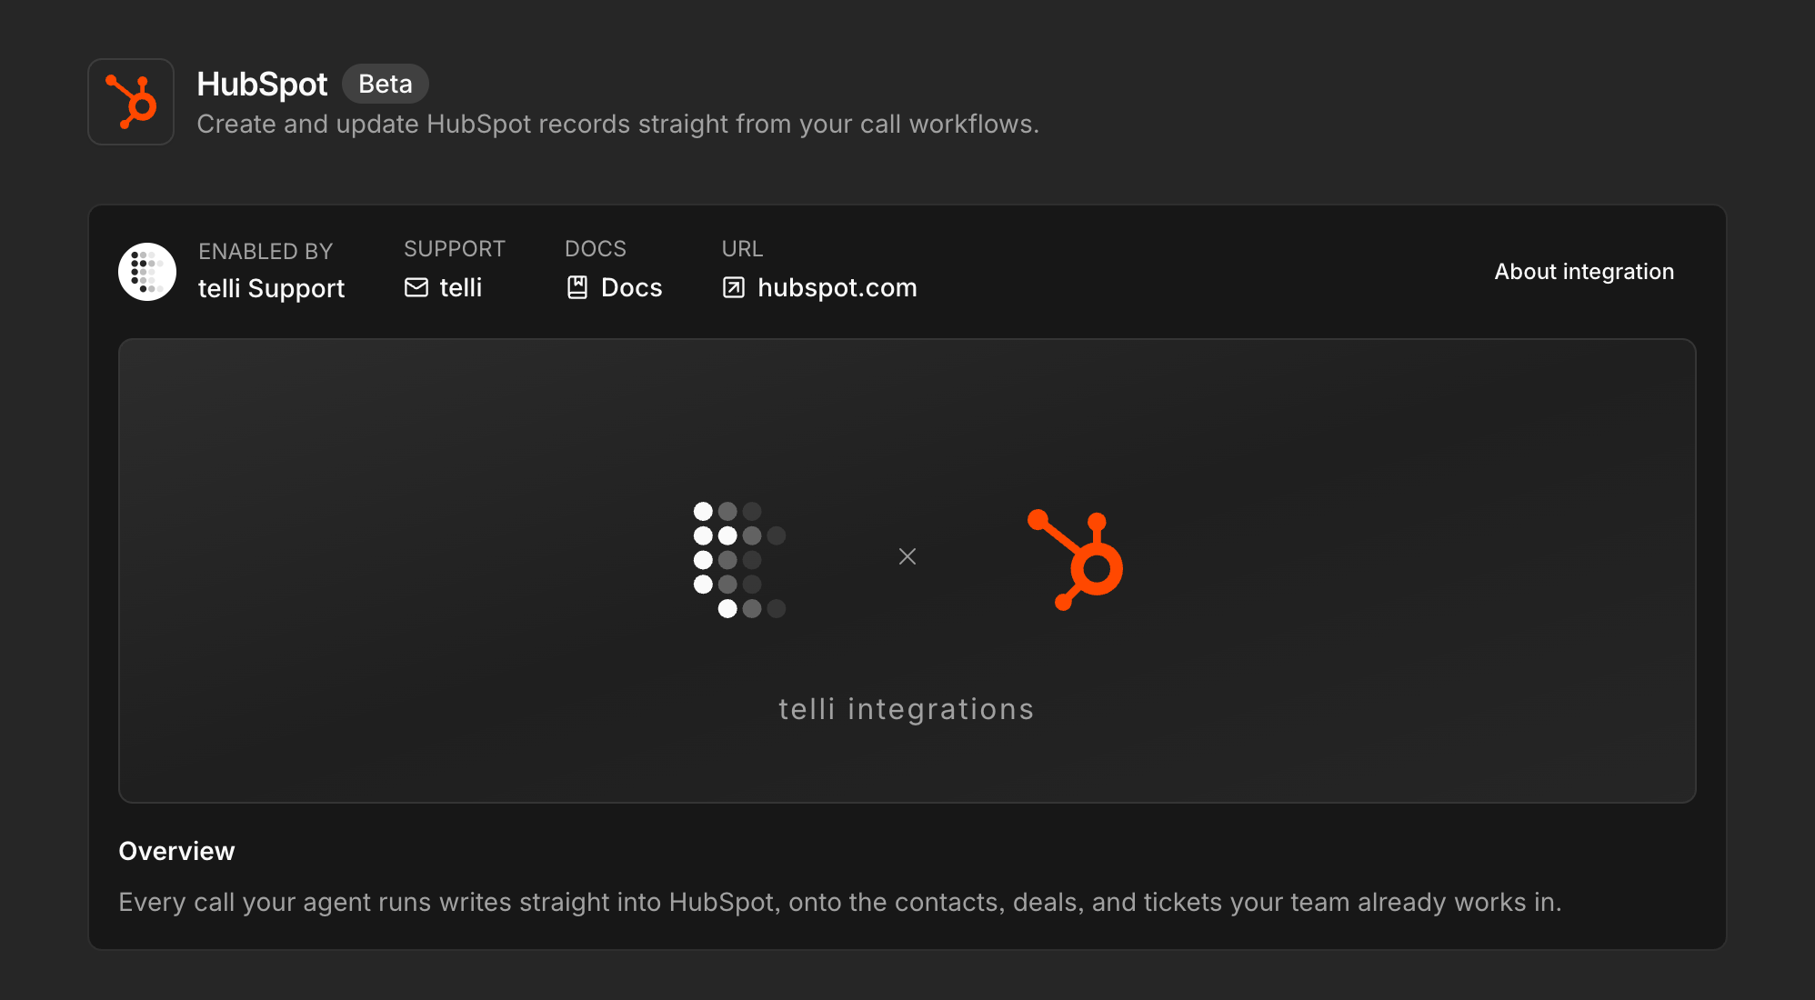Click the About integration button
Viewport: 1815px width, 1000px height.
click(1584, 271)
